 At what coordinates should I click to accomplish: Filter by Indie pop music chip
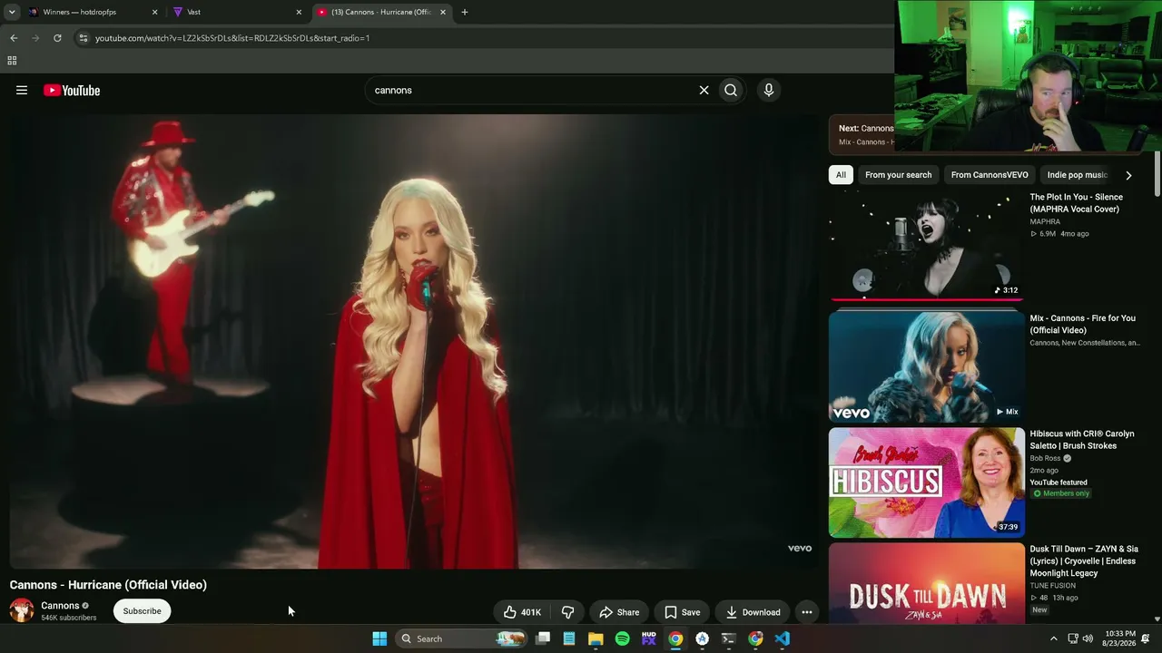[1077, 175]
